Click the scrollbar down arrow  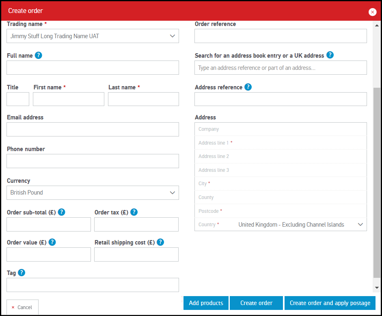(x=377, y=287)
